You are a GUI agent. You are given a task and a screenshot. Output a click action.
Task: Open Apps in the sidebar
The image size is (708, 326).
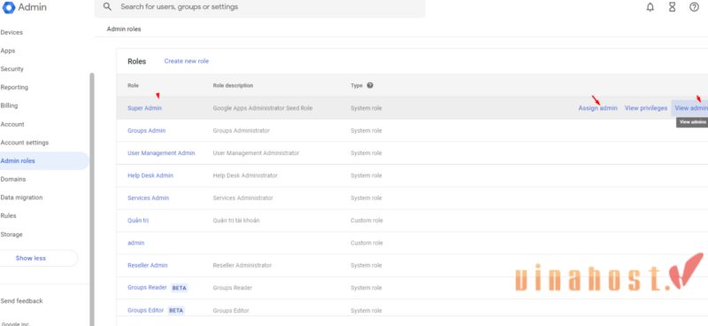tap(8, 50)
